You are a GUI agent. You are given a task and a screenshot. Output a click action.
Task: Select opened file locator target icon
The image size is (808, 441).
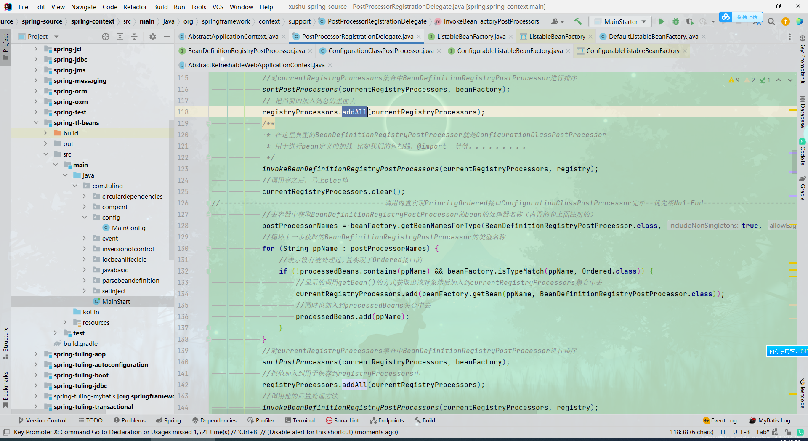click(106, 37)
